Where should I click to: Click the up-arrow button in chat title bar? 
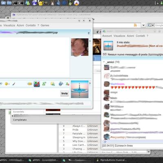pos(84,21)
